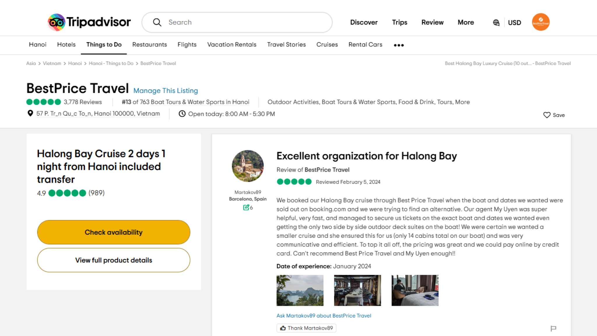
Task: Click the magnifying glass search icon
Action: 157,22
